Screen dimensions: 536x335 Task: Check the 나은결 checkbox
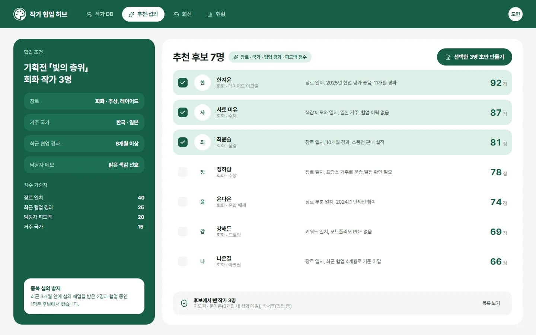tap(183, 261)
